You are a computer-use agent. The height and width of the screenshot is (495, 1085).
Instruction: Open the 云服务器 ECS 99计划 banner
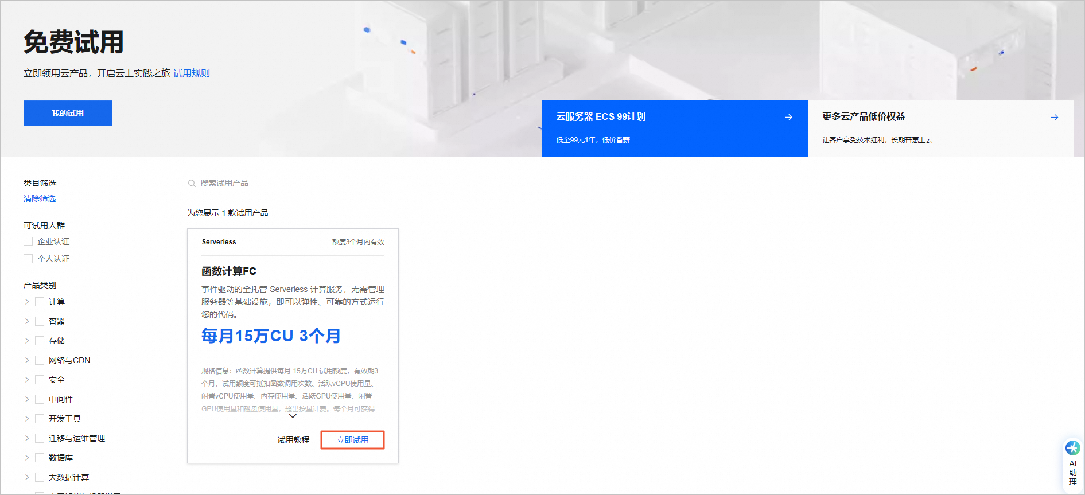675,128
